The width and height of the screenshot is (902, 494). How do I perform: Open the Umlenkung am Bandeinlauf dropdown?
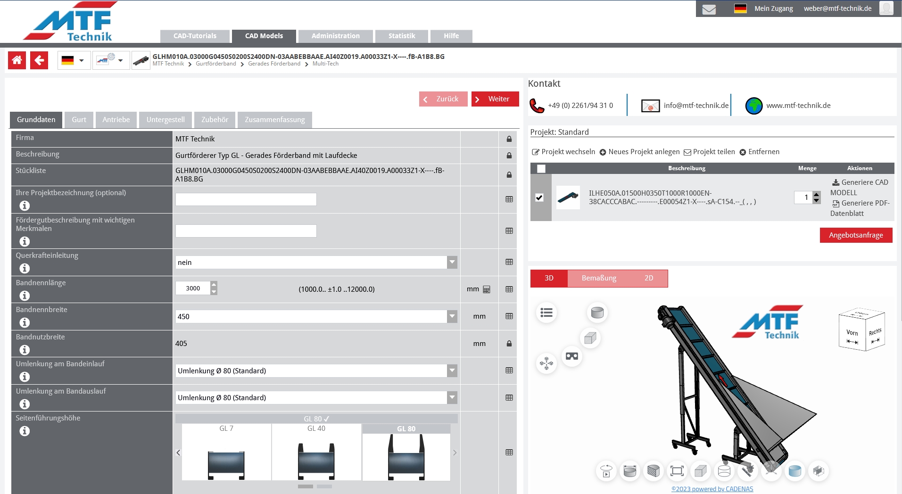pyautogui.click(x=316, y=370)
